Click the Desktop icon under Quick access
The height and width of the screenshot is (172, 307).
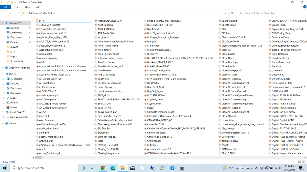click(x=8, y=28)
